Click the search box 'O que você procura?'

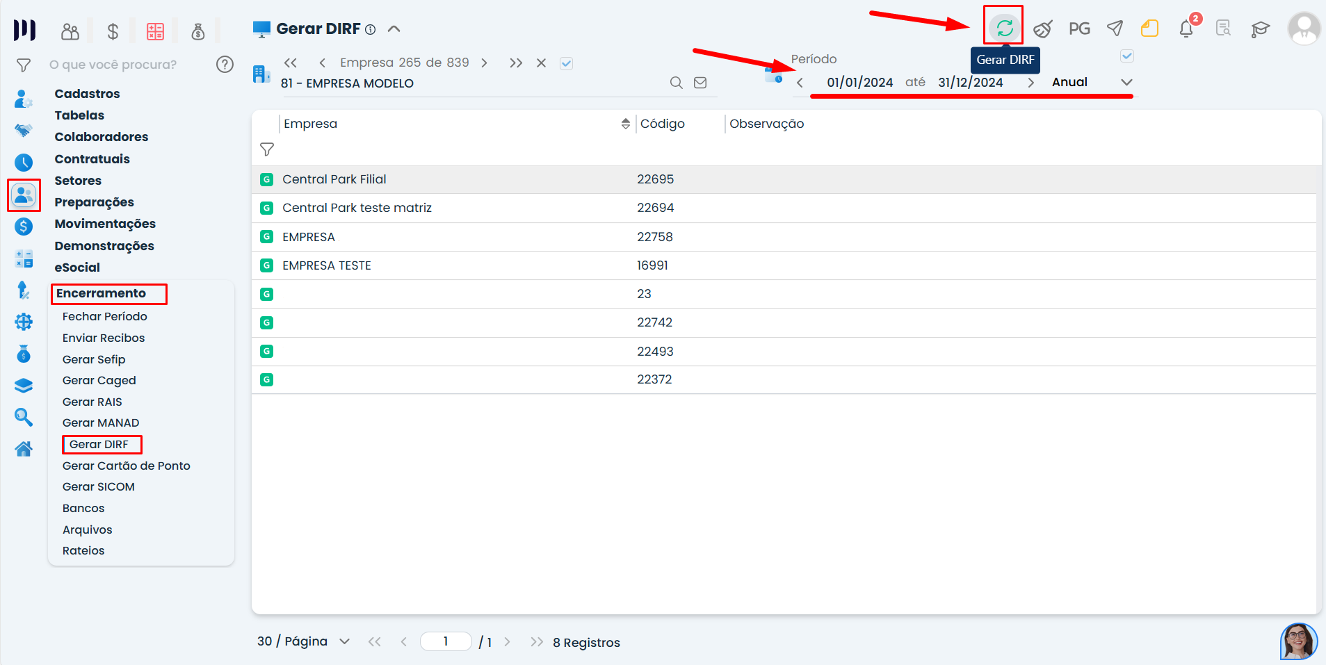[113, 65]
